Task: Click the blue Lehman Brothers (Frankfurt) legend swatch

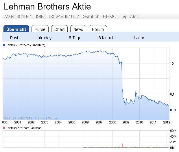Action: click(4, 45)
